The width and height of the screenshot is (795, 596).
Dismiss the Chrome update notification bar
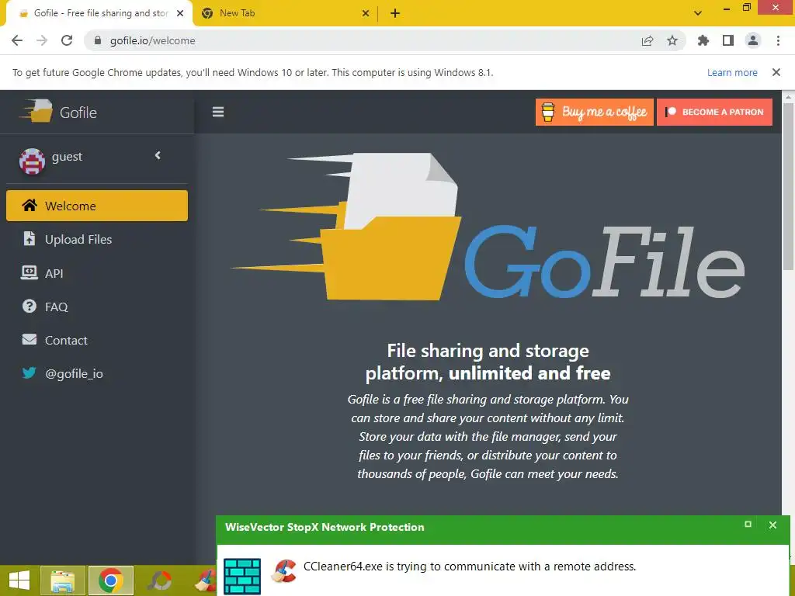point(776,72)
